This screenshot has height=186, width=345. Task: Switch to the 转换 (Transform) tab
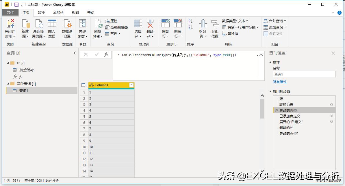point(41,12)
